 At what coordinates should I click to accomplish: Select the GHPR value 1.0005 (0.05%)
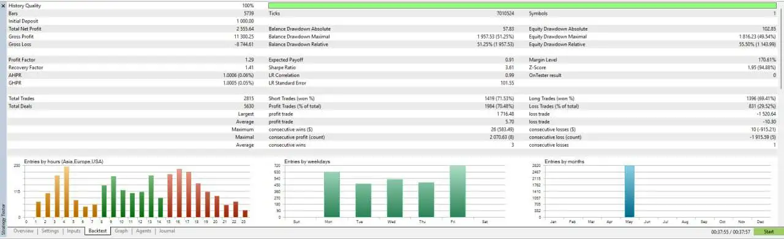click(x=239, y=83)
